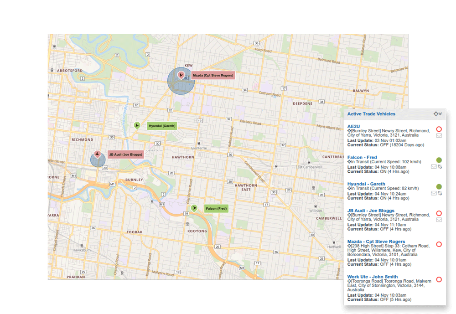Open the Falcon - Fred vehicle link
Screen dimensions: 456x314
click(x=362, y=157)
